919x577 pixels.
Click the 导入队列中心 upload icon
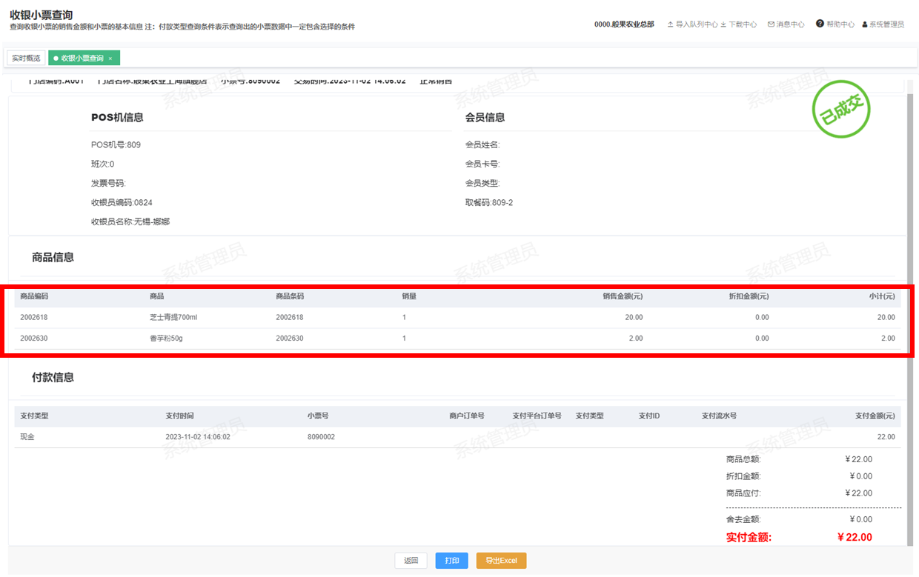tap(670, 24)
